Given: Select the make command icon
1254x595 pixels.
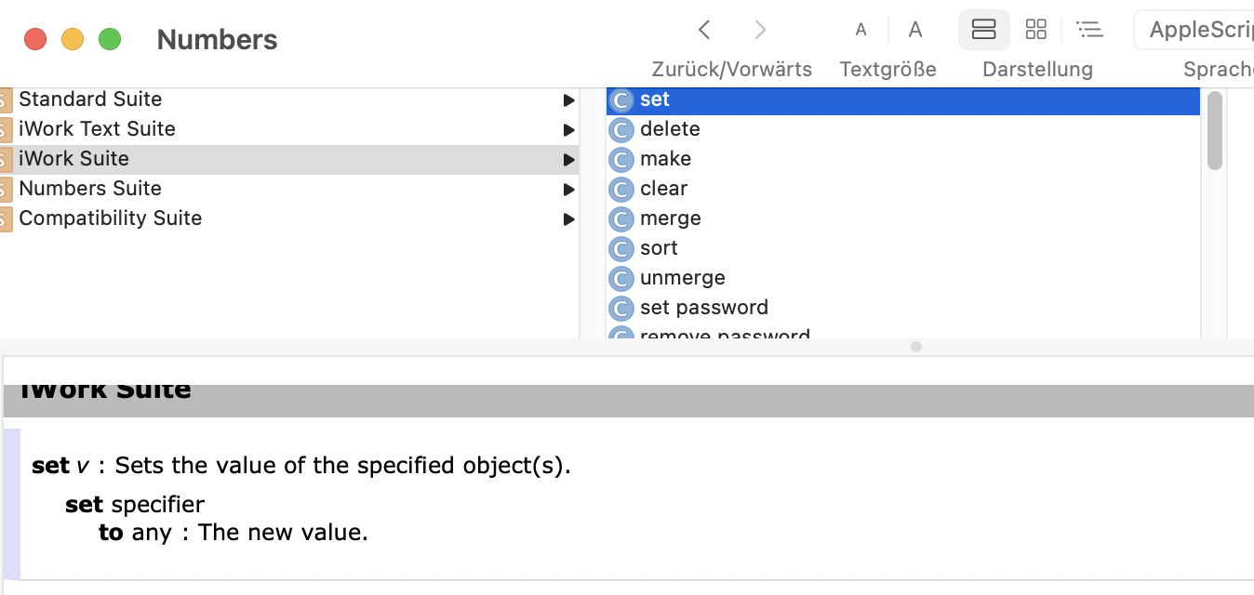Looking at the screenshot, I should click(621, 159).
